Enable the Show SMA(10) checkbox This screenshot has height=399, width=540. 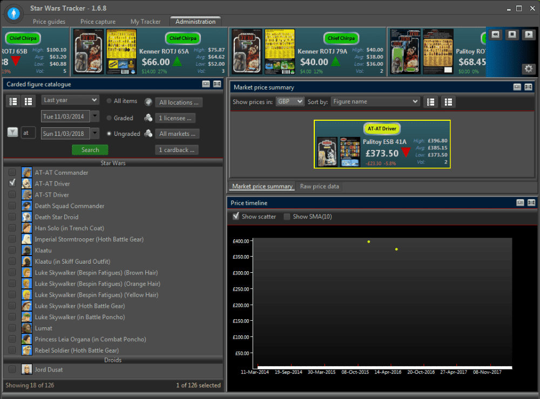tap(287, 216)
